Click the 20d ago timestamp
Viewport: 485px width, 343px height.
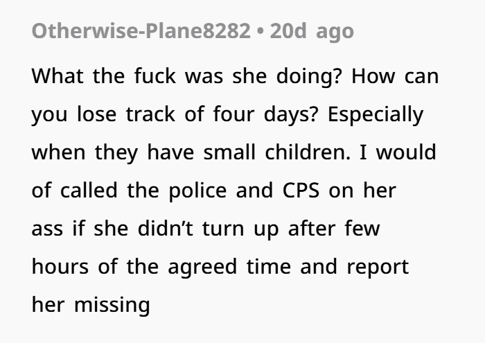[x=312, y=32]
